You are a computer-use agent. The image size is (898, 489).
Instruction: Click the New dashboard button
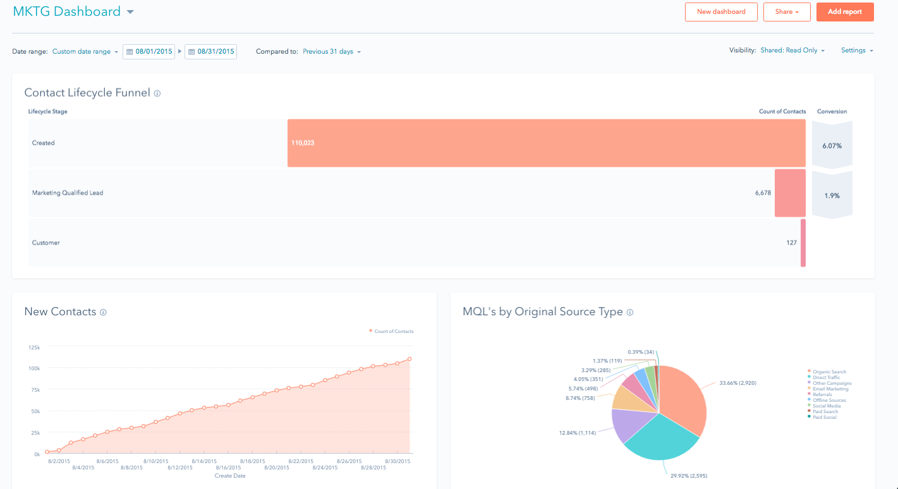click(x=721, y=12)
